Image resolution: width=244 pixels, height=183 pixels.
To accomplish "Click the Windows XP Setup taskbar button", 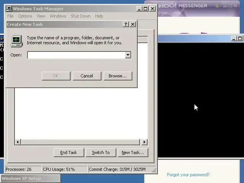I will point(30,178).
